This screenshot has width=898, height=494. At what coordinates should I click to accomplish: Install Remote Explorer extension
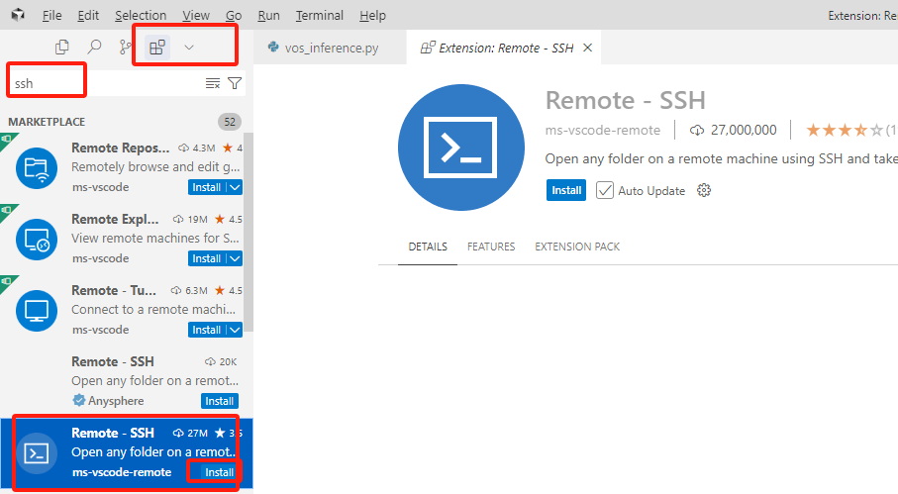pos(207,258)
